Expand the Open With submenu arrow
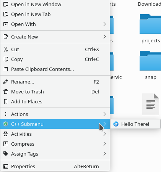This screenshot has height=172, width=161. [x=105, y=24]
